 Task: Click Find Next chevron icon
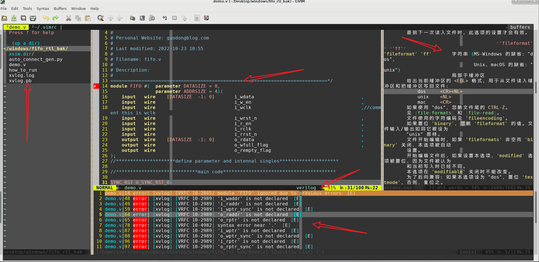tap(110, 18)
